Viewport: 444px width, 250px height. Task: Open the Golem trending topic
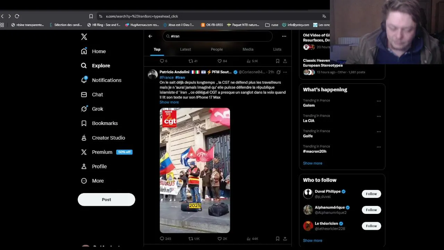(x=309, y=106)
